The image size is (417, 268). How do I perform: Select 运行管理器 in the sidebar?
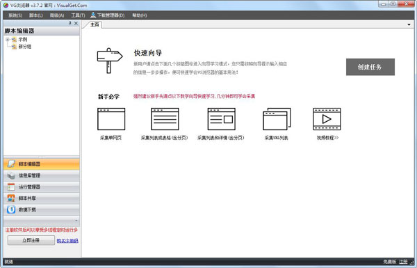(42, 187)
